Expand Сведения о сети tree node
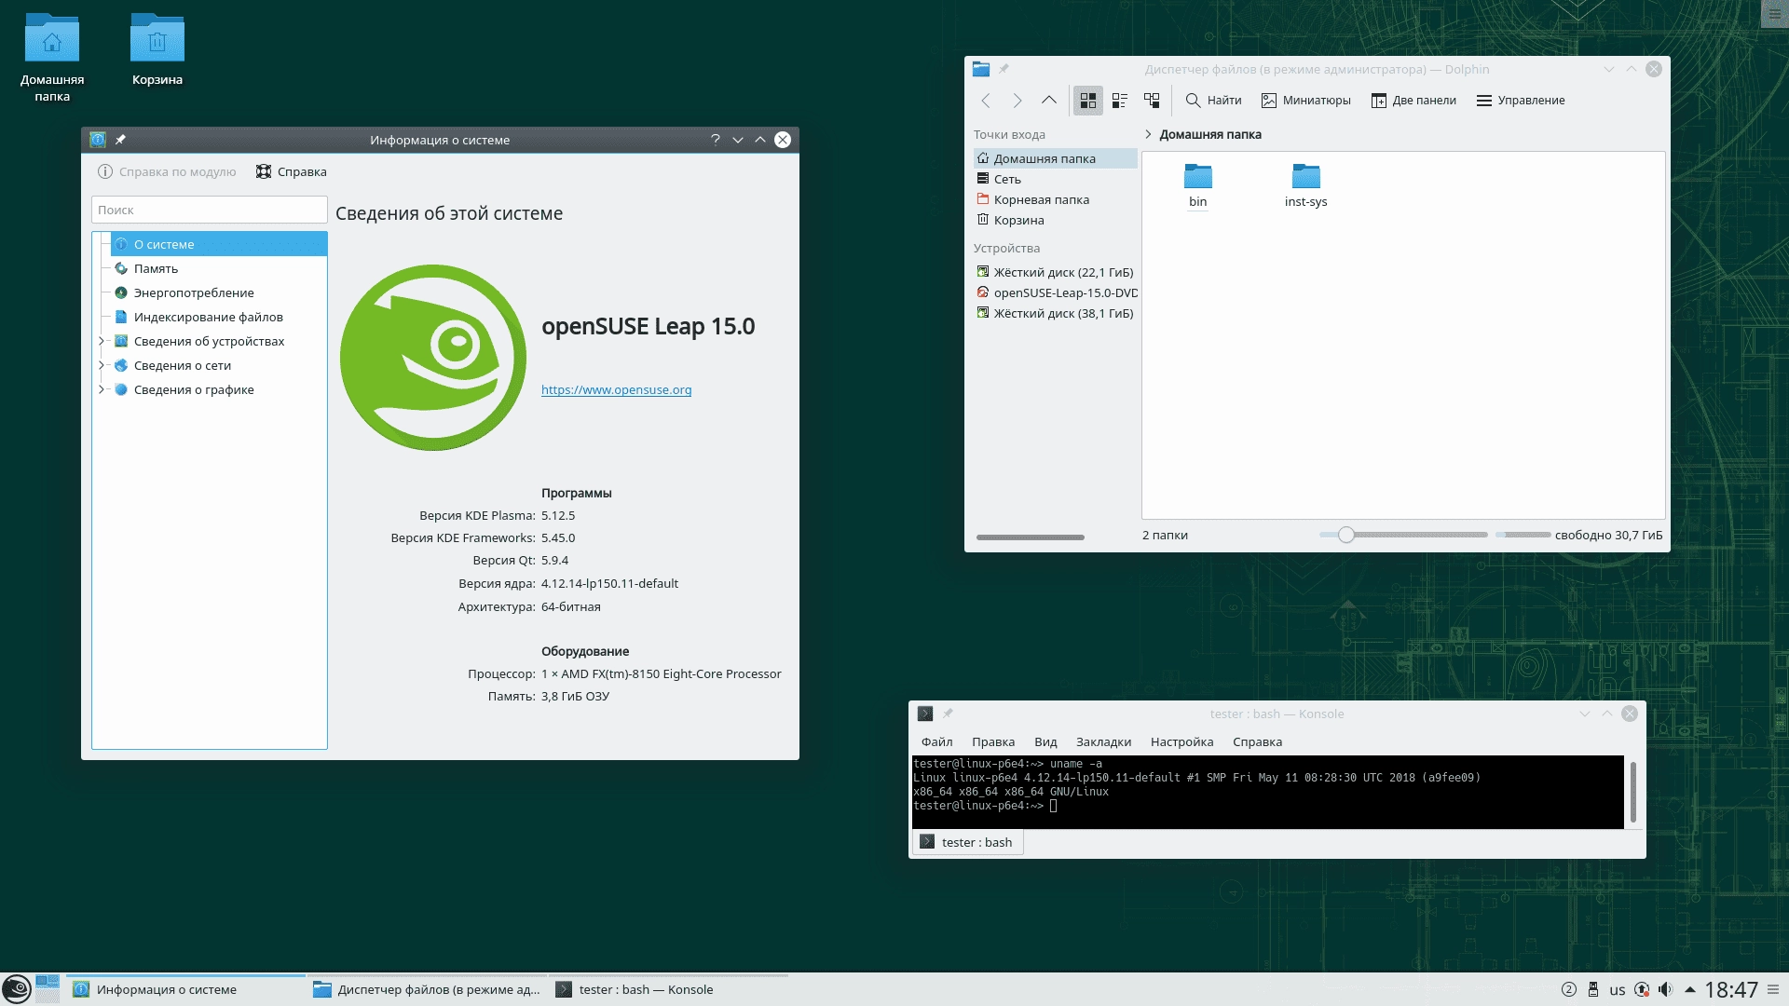The height and width of the screenshot is (1006, 1789). 102,365
